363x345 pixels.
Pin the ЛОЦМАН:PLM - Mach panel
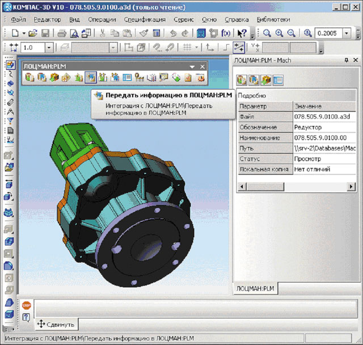[x=347, y=60]
